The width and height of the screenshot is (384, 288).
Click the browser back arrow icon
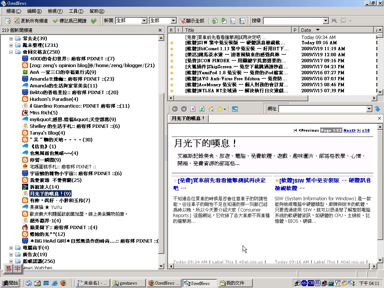point(175,109)
